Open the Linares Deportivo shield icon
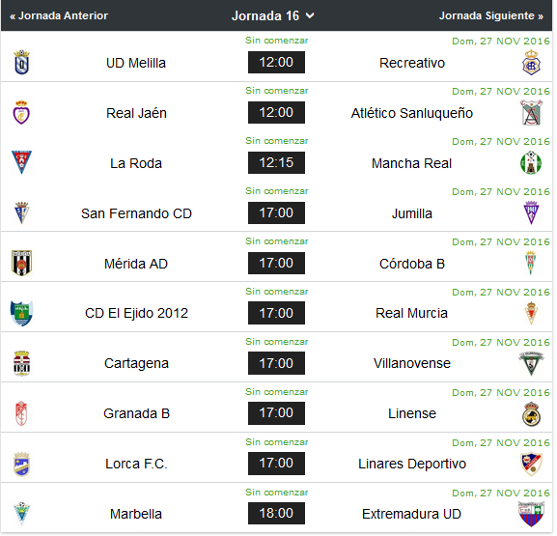This screenshot has width=557, height=536. tap(533, 465)
